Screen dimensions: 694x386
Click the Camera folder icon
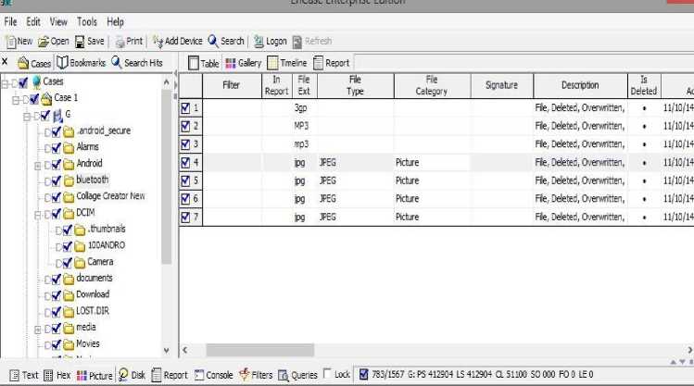point(80,263)
